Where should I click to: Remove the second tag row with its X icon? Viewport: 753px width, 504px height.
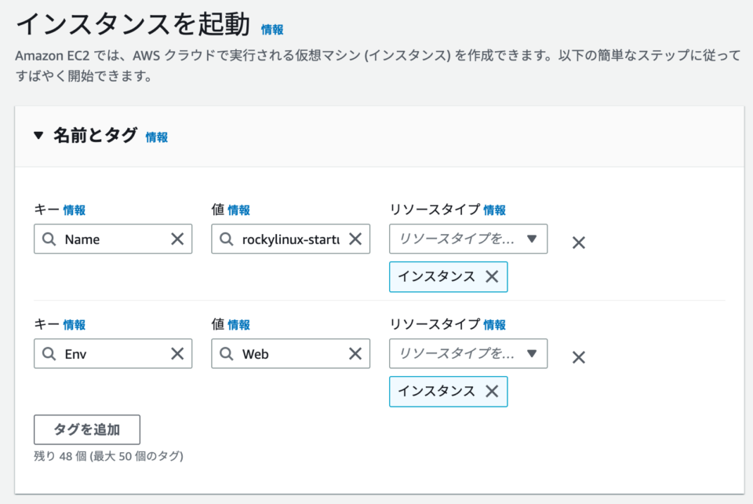tap(578, 357)
